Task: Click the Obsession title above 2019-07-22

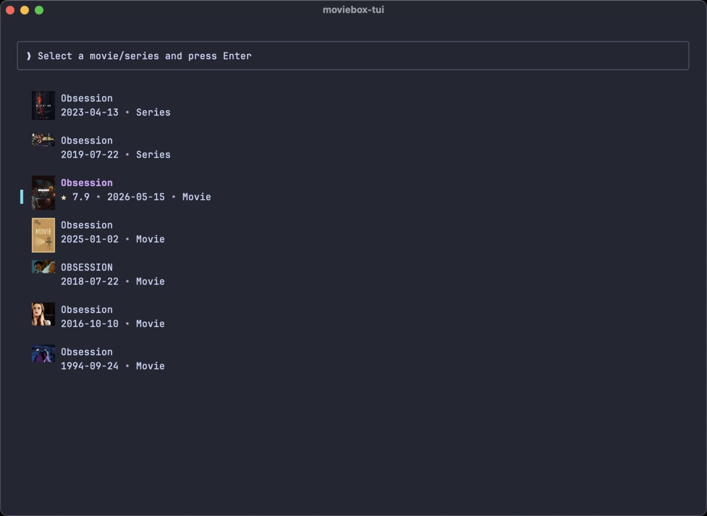Action: [x=87, y=141]
